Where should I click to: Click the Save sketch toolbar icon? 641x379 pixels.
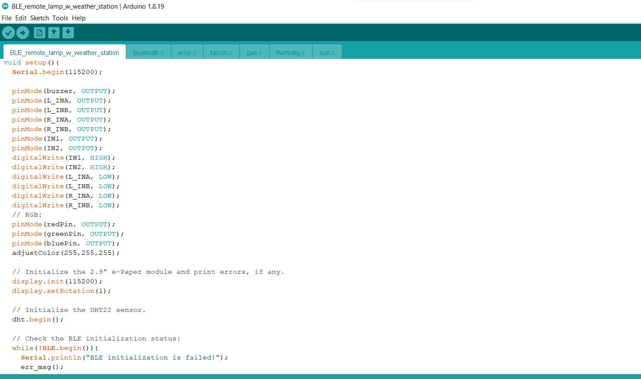click(68, 32)
